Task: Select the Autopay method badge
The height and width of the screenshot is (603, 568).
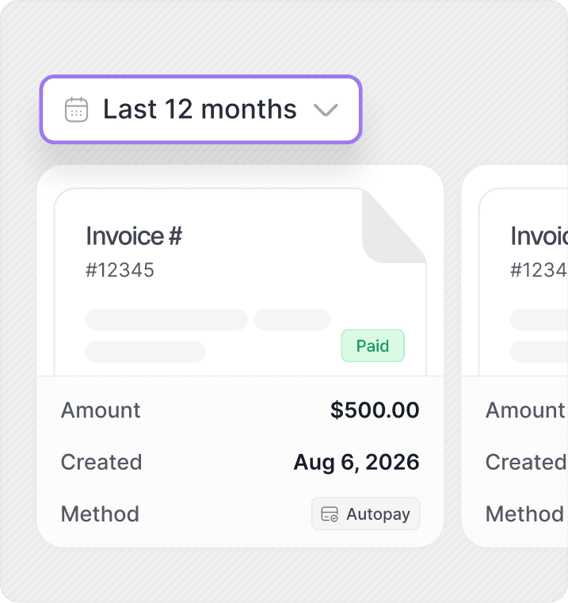Action: [365, 513]
